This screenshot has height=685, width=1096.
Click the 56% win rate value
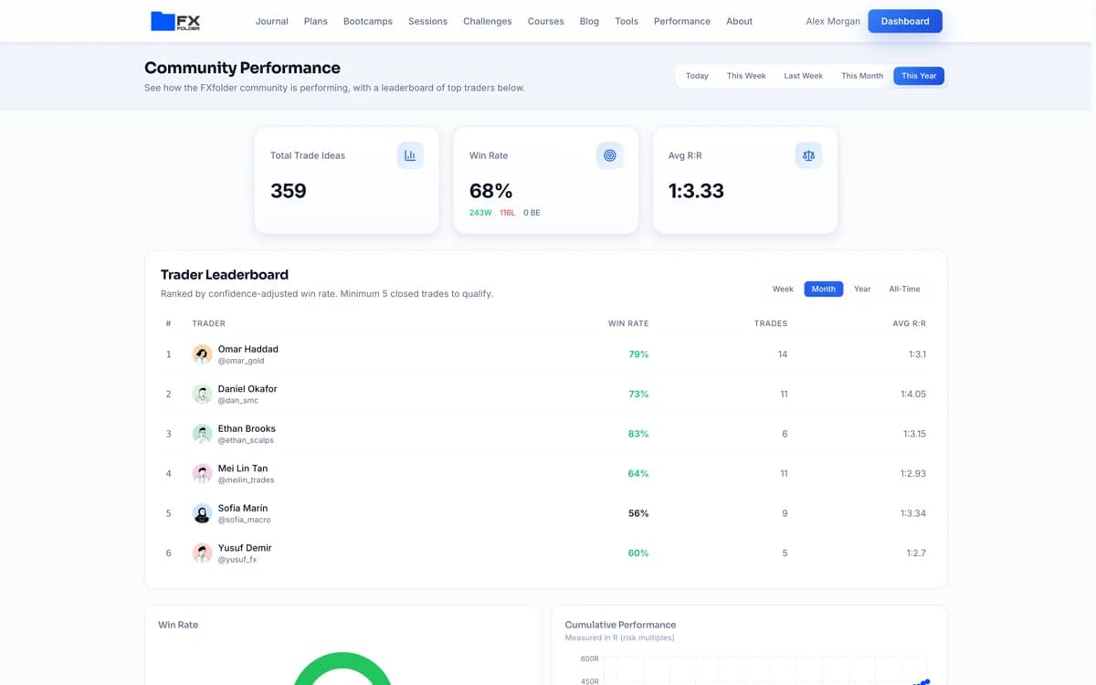tap(638, 513)
